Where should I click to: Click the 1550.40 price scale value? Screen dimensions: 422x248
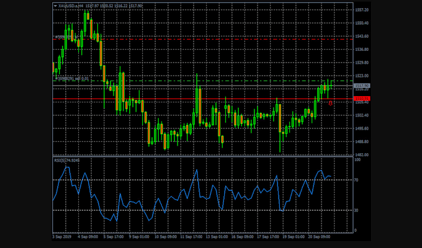(x=362, y=23)
